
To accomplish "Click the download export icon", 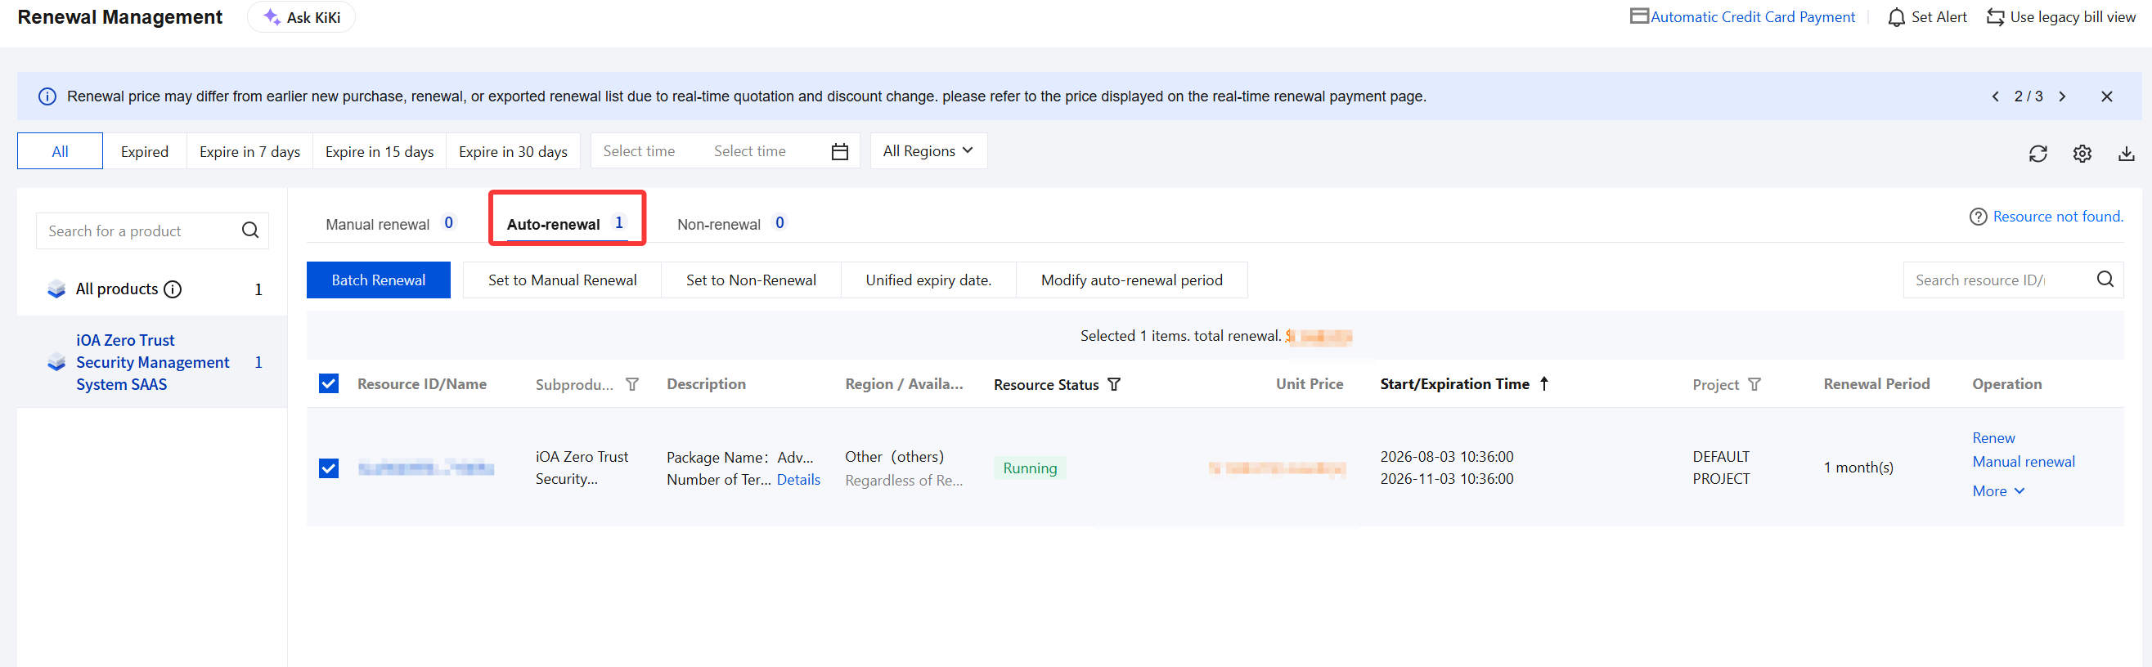I will tap(2126, 154).
